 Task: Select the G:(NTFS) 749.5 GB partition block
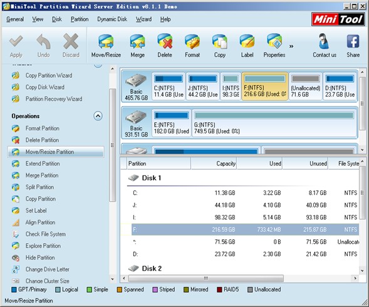[274, 123]
